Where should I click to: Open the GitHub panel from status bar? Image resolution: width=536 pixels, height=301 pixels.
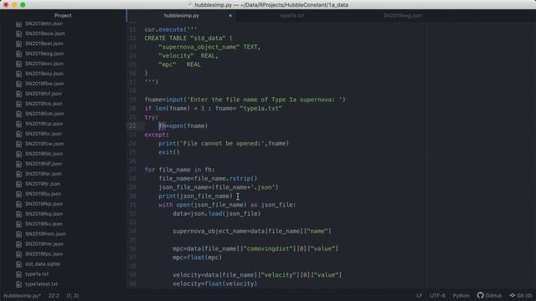tap(489, 295)
